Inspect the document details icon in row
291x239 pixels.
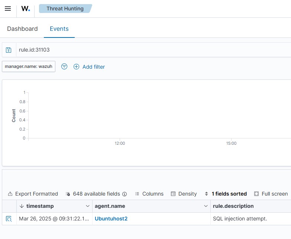coord(9,219)
